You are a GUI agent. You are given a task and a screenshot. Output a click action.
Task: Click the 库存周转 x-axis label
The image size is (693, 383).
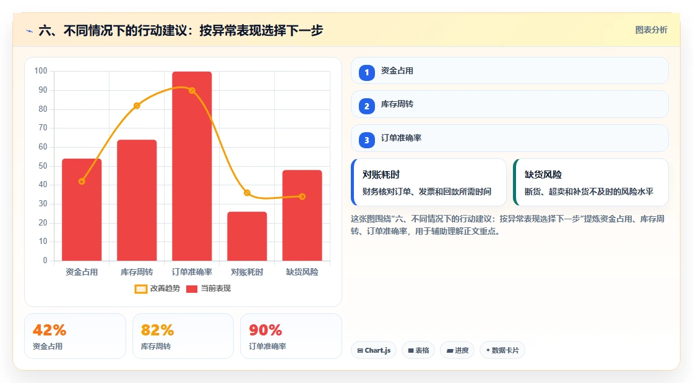point(137,272)
